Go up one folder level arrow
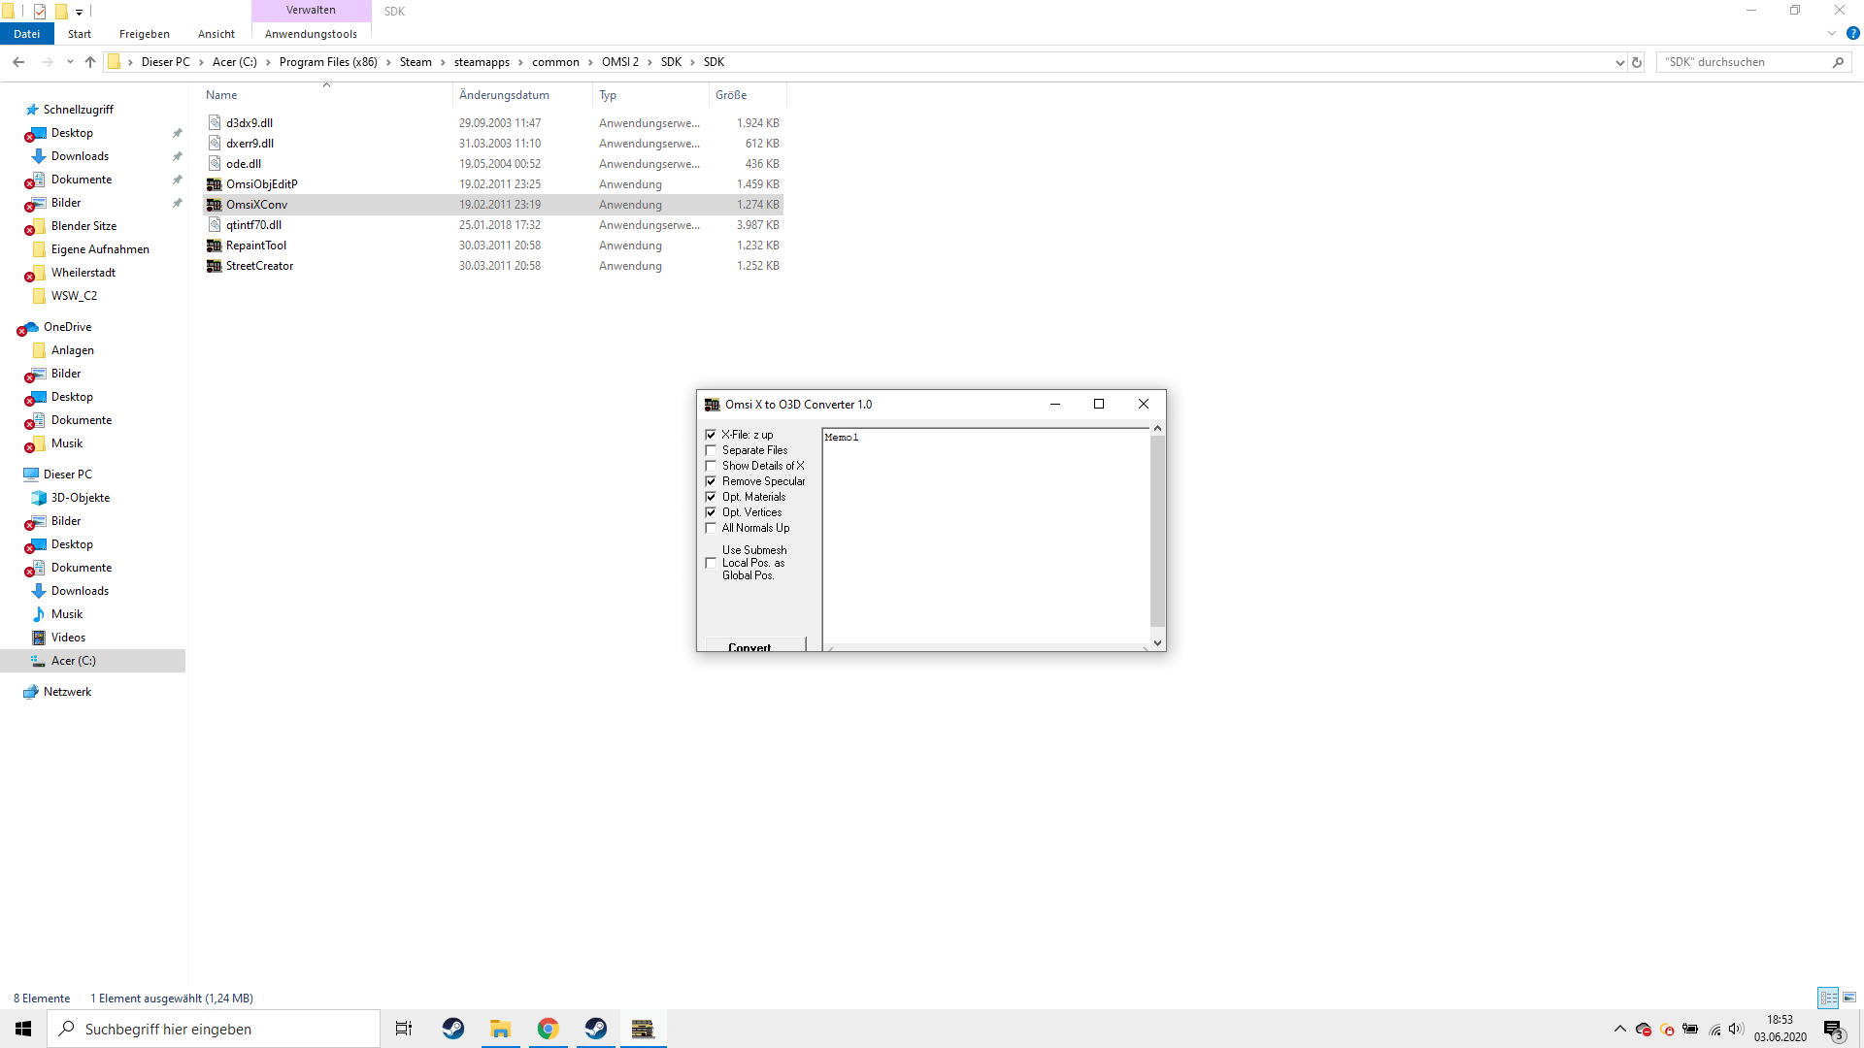 click(x=90, y=62)
